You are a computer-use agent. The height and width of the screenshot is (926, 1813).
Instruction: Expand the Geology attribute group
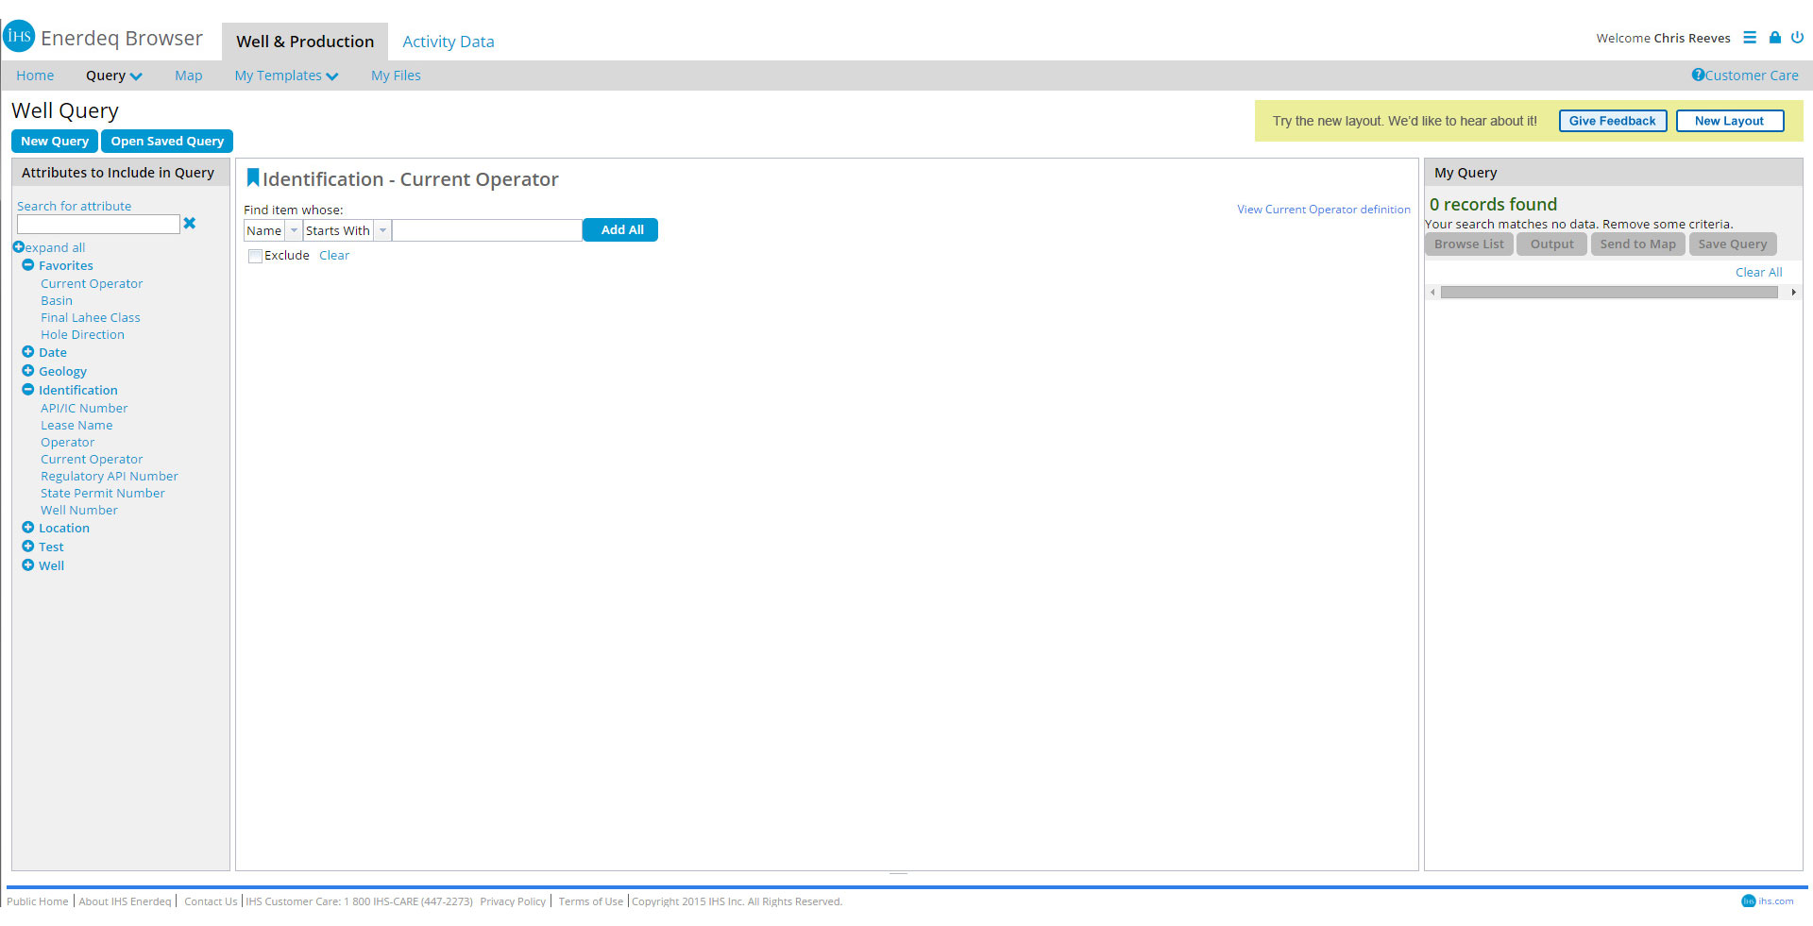(28, 371)
